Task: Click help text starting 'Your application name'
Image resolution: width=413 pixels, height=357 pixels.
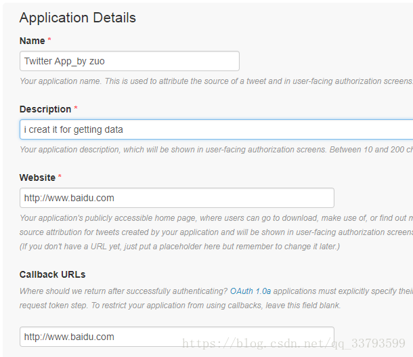Action: [216, 81]
